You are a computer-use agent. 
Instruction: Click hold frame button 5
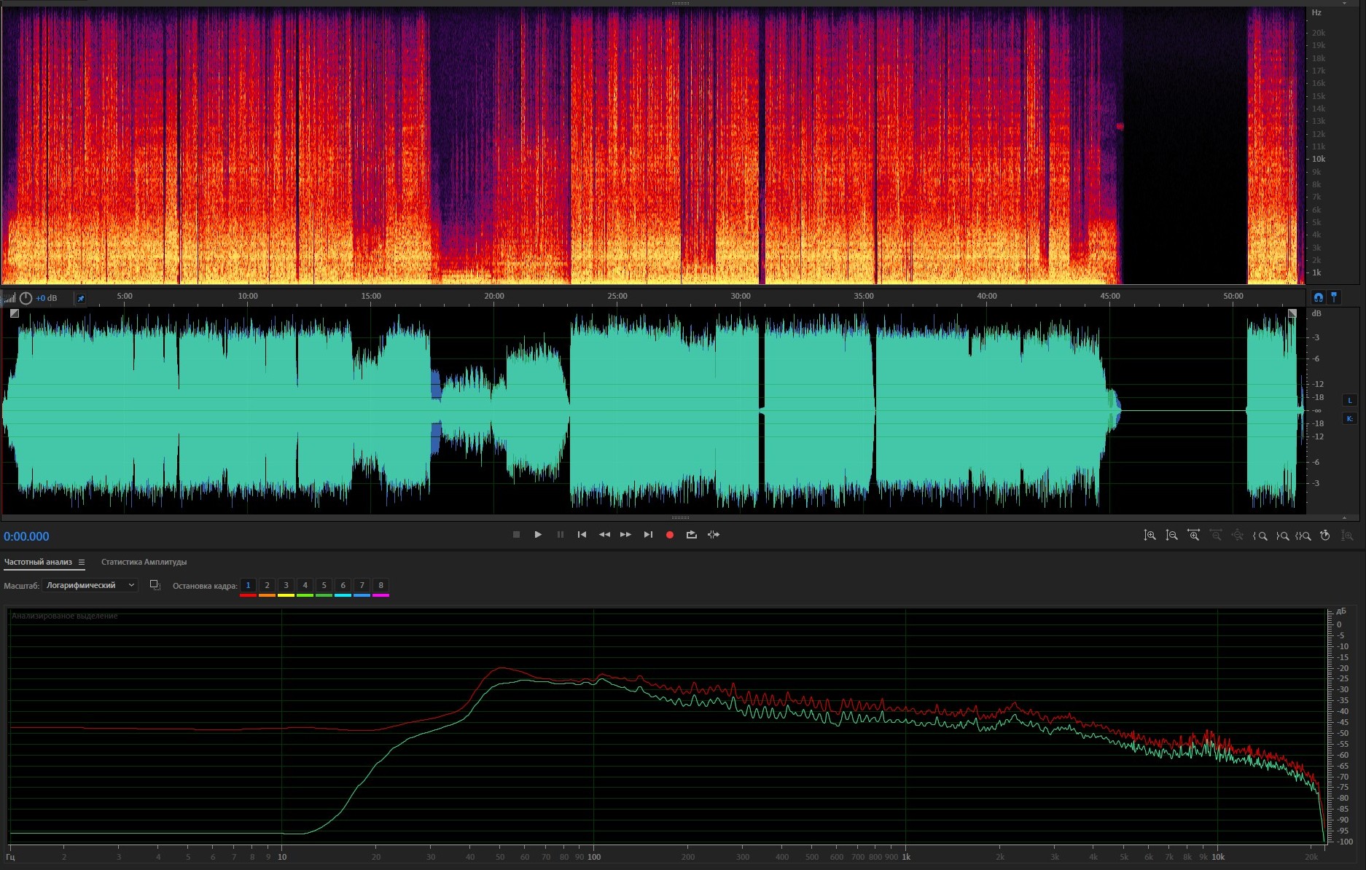324,585
